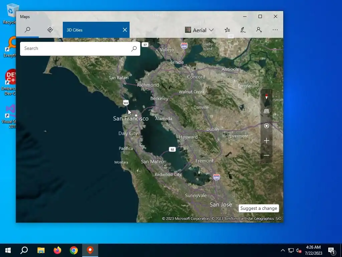This screenshot has width=342, height=257.
Task: Click the San Jose map label
Action: point(221,204)
